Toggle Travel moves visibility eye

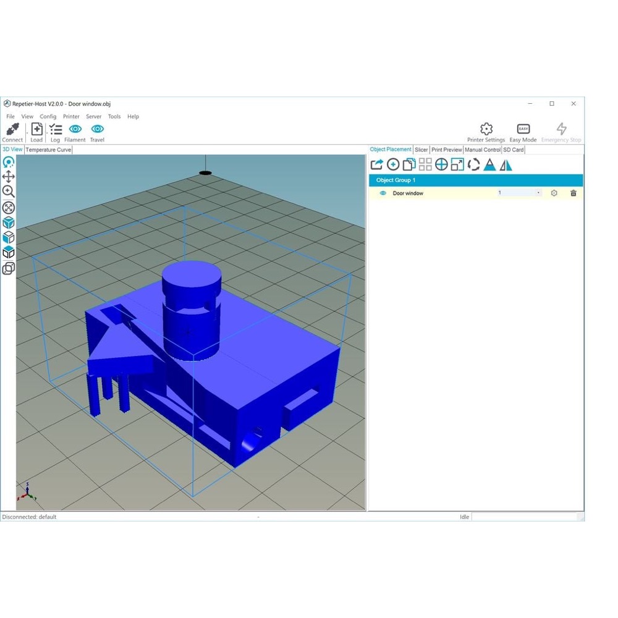pos(98,129)
